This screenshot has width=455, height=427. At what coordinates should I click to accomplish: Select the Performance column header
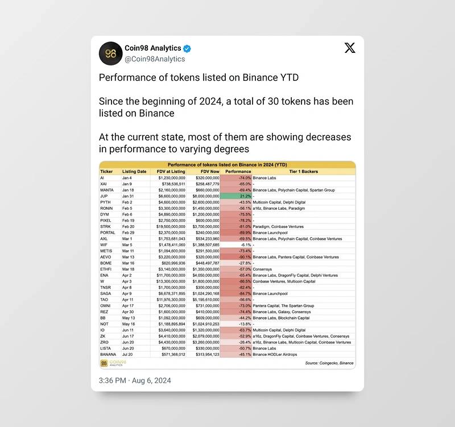point(238,171)
